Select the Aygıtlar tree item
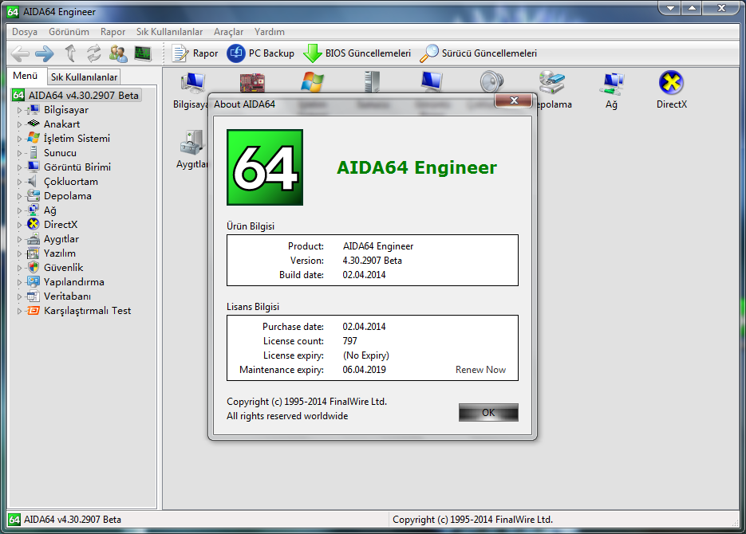Viewport: 746px width, 534px height. click(61, 239)
